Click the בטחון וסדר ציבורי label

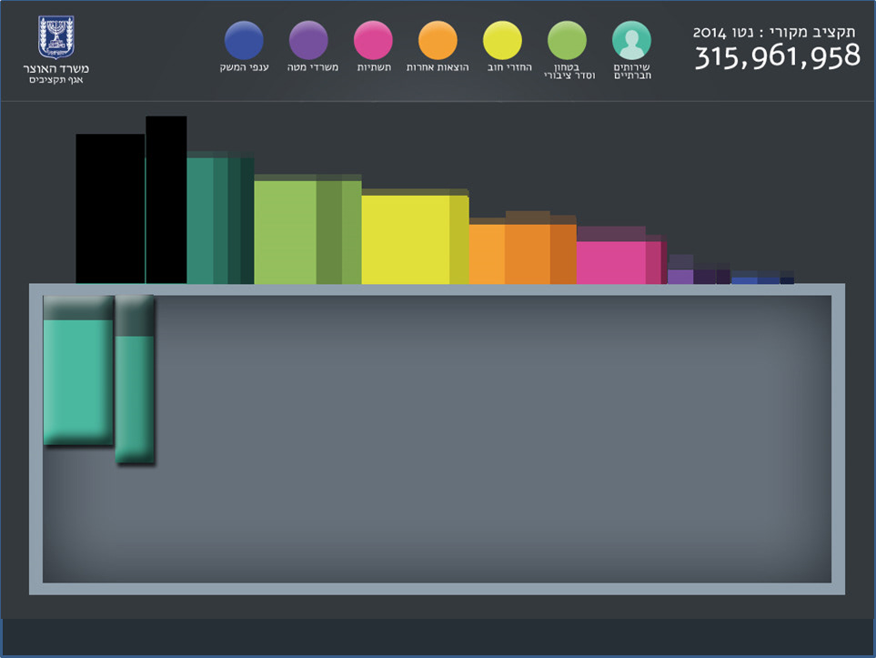[x=569, y=71]
